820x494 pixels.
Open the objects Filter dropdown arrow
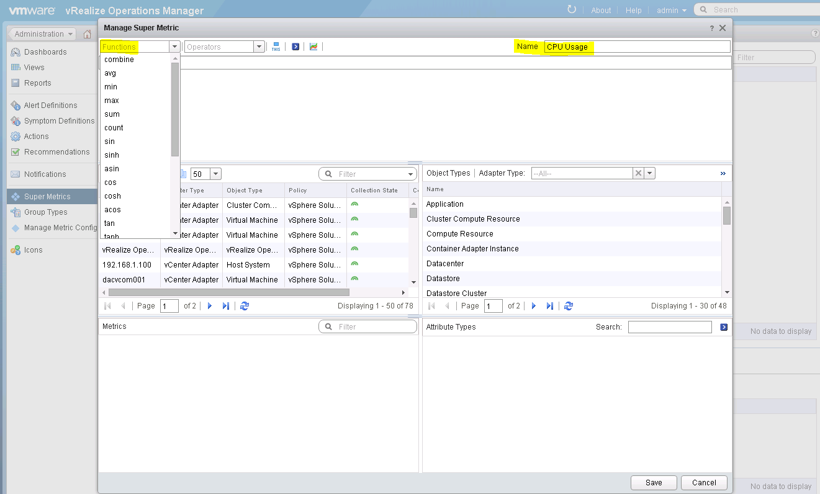(x=410, y=174)
